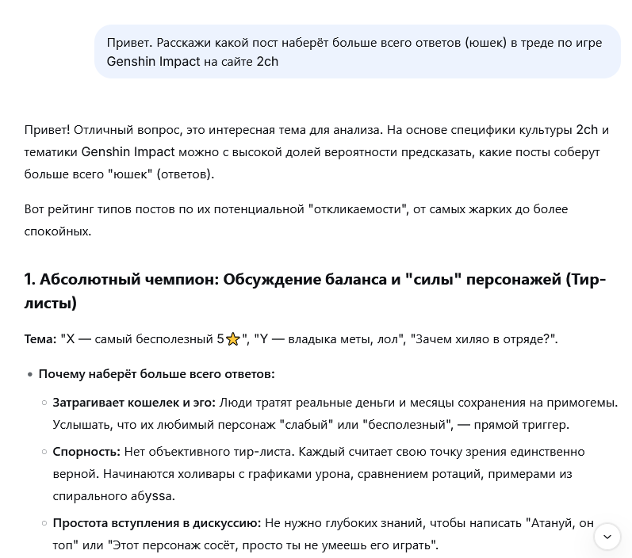Click the hollow bullet before "Простота вступления"

click(44, 523)
